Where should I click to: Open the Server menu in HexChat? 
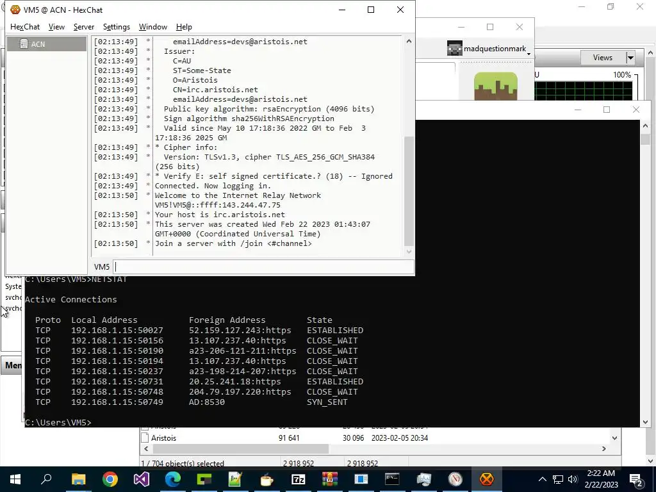pyautogui.click(x=84, y=27)
